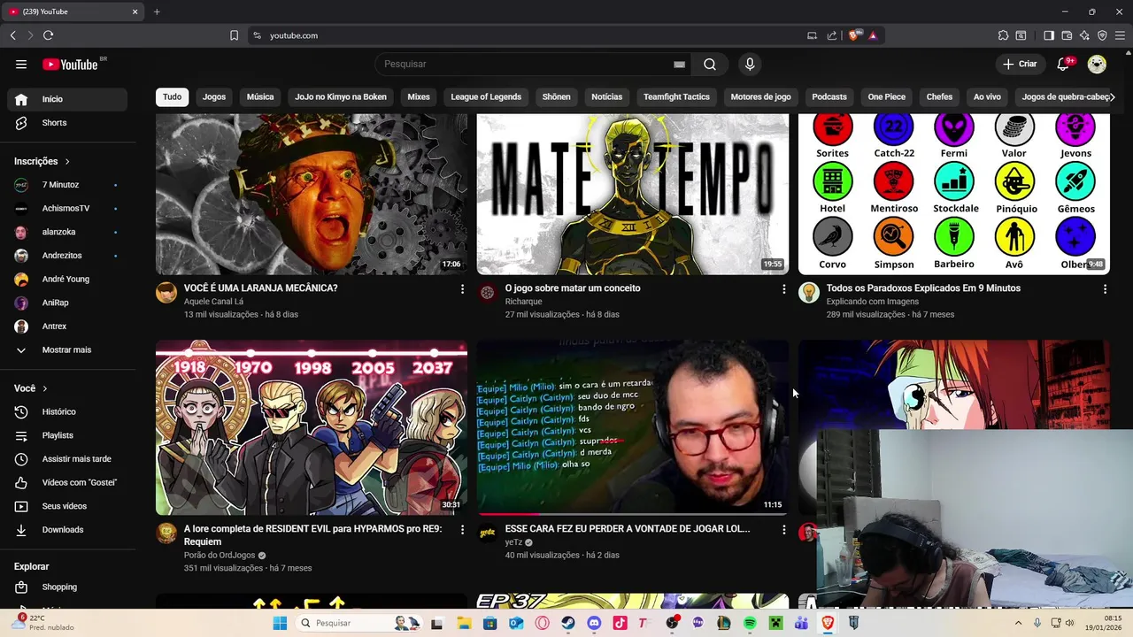This screenshot has width=1133, height=637.
Task: Go to Início in the sidebar
Action: (67, 99)
